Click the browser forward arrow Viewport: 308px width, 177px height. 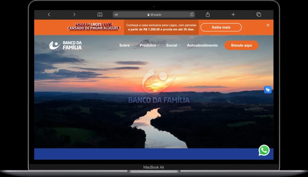(74, 15)
